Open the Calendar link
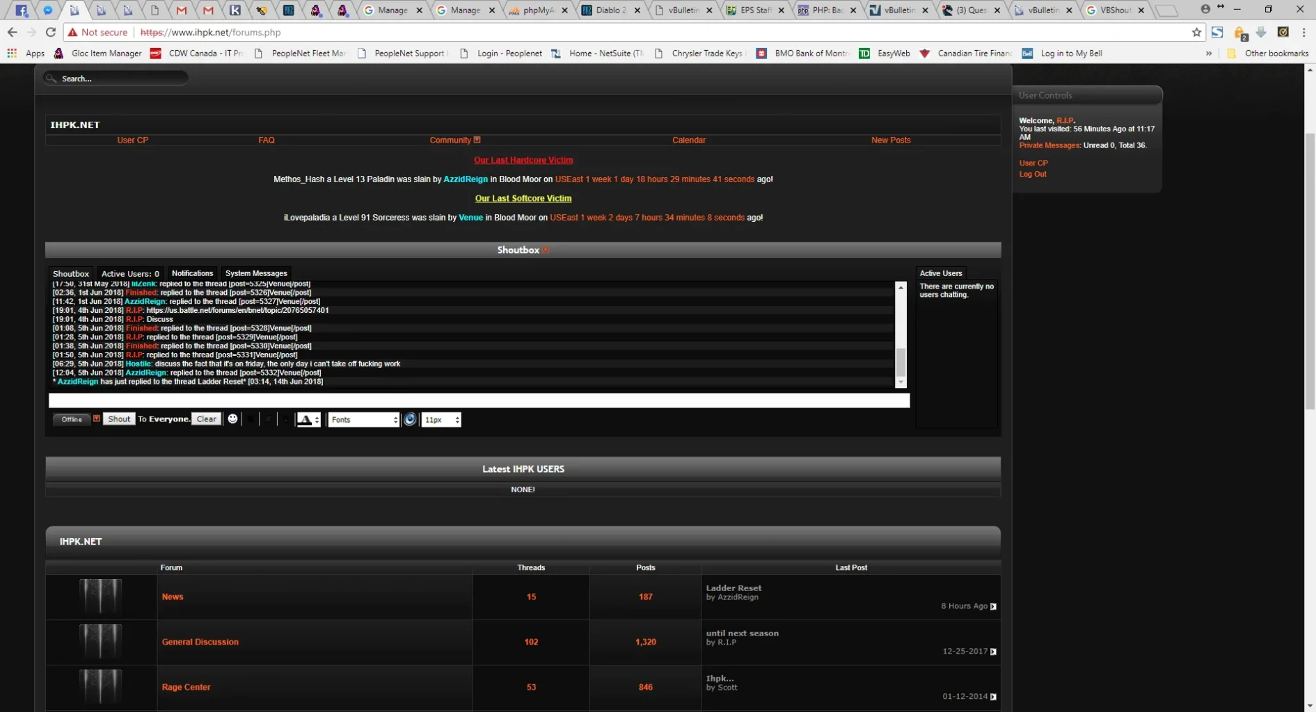Screen dimensions: 1316x712 (x=689, y=140)
